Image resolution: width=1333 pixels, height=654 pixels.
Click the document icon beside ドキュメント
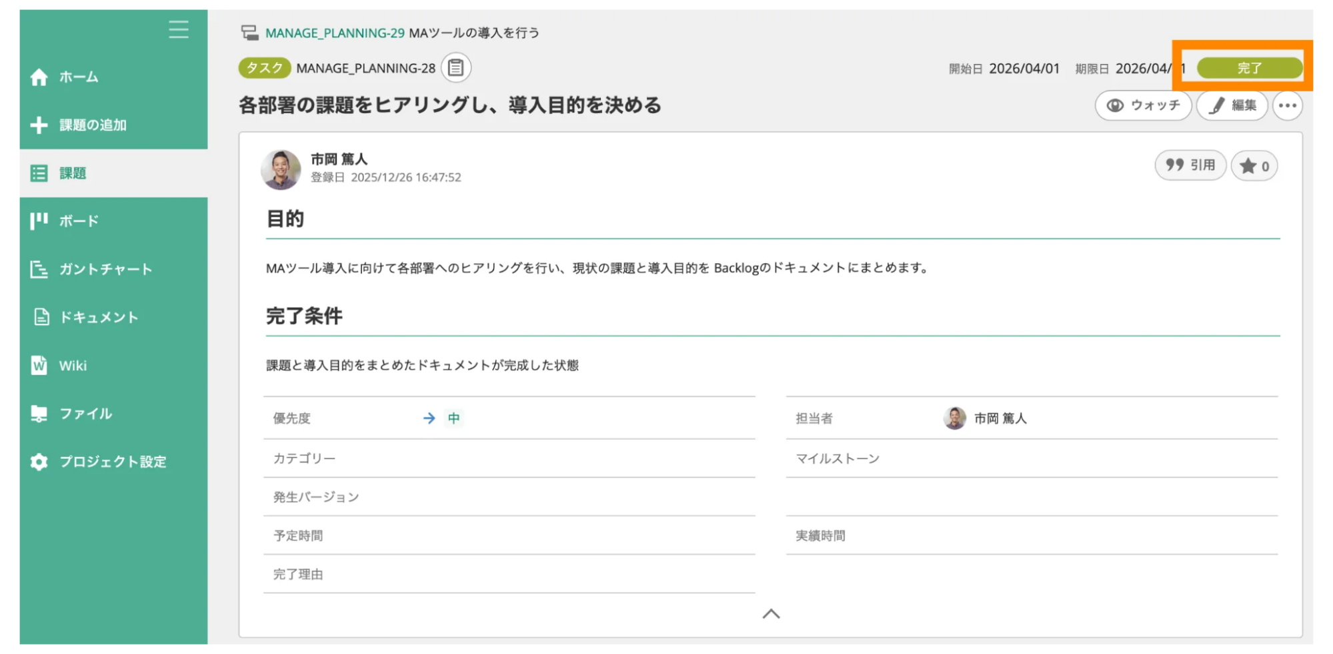pyautogui.click(x=41, y=317)
